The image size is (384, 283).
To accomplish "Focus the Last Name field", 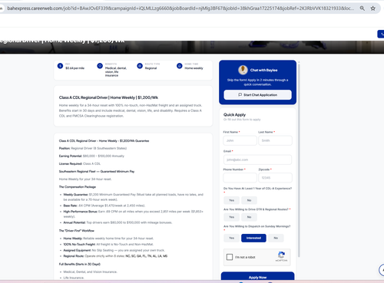I will 275,140.
